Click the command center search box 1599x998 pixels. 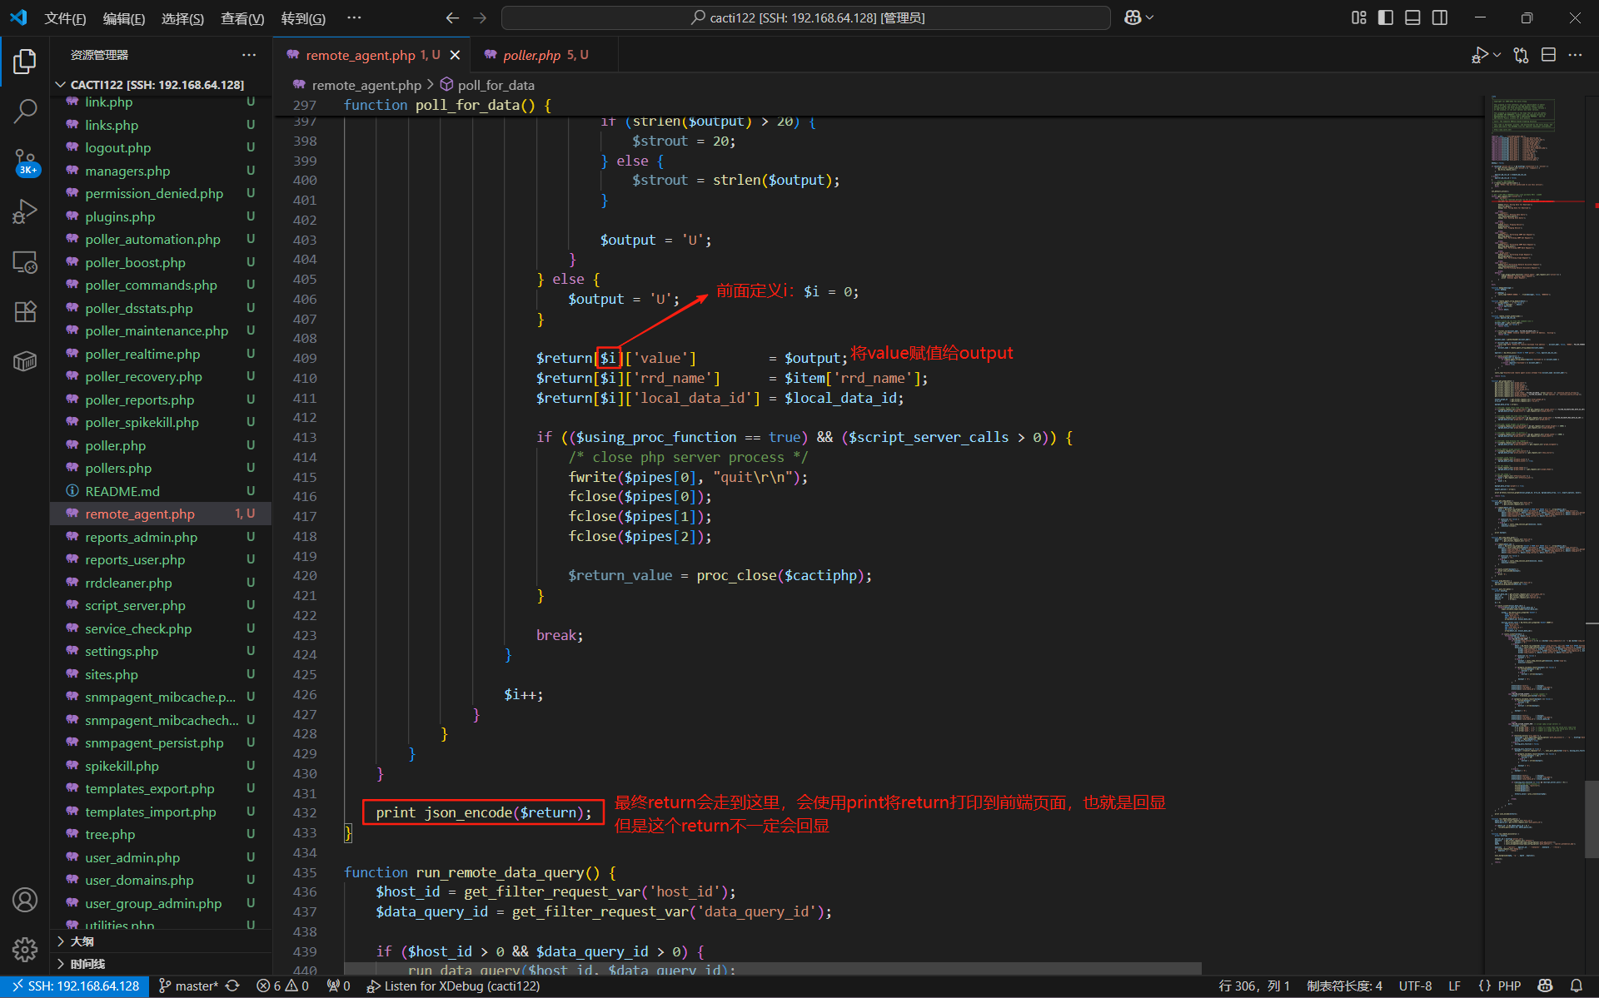pyautogui.click(x=806, y=17)
